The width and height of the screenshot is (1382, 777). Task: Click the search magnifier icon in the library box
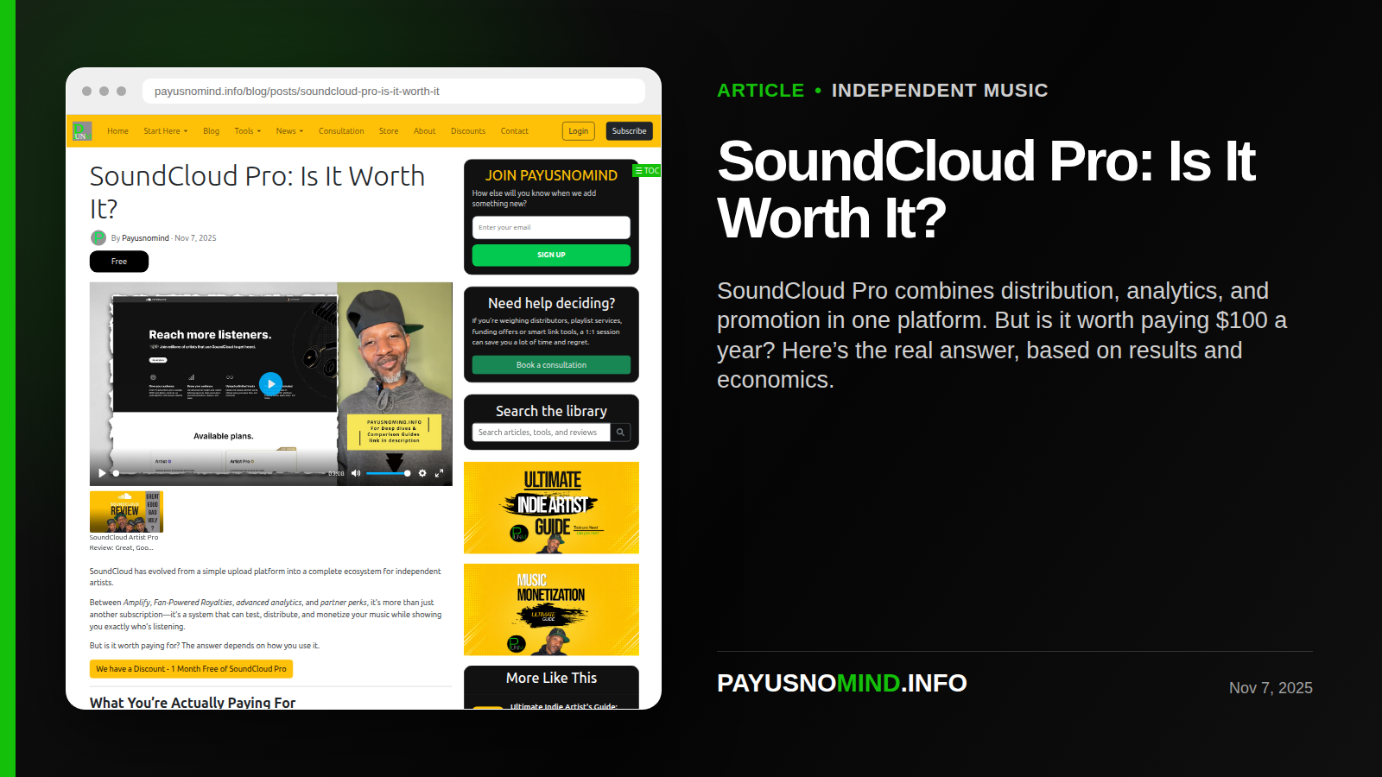pyautogui.click(x=620, y=433)
